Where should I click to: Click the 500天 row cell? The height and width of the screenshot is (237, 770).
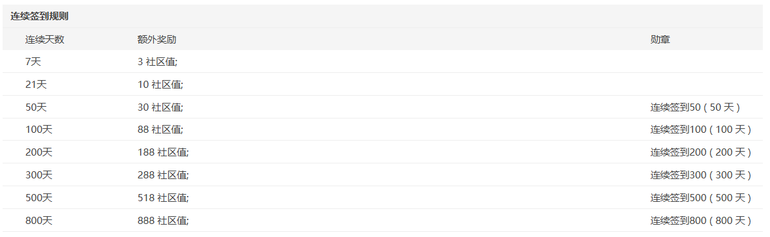pos(39,198)
